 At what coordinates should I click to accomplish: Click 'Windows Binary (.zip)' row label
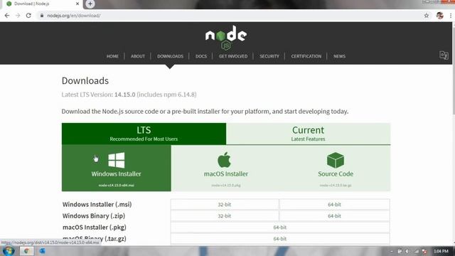94,216
